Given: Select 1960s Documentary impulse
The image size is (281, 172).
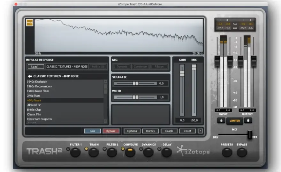Looking at the screenshot, I should pos(65,86).
